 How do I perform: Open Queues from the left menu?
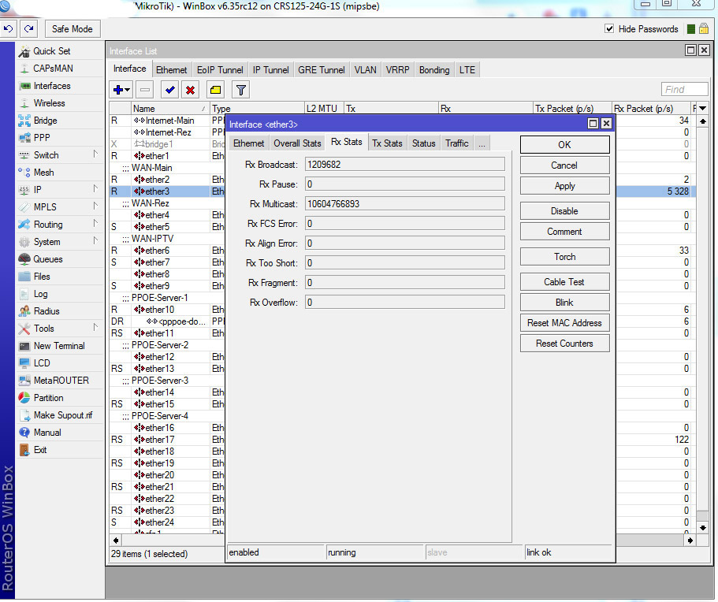tap(47, 259)
